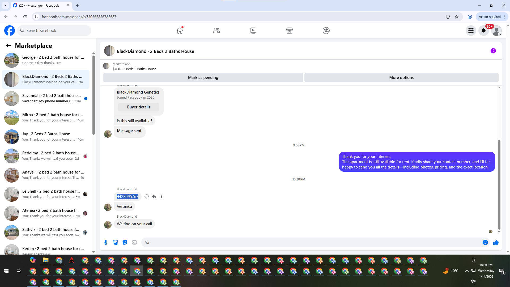Show hidden system tray icons

pyautogui.click(x=467, y=271)
